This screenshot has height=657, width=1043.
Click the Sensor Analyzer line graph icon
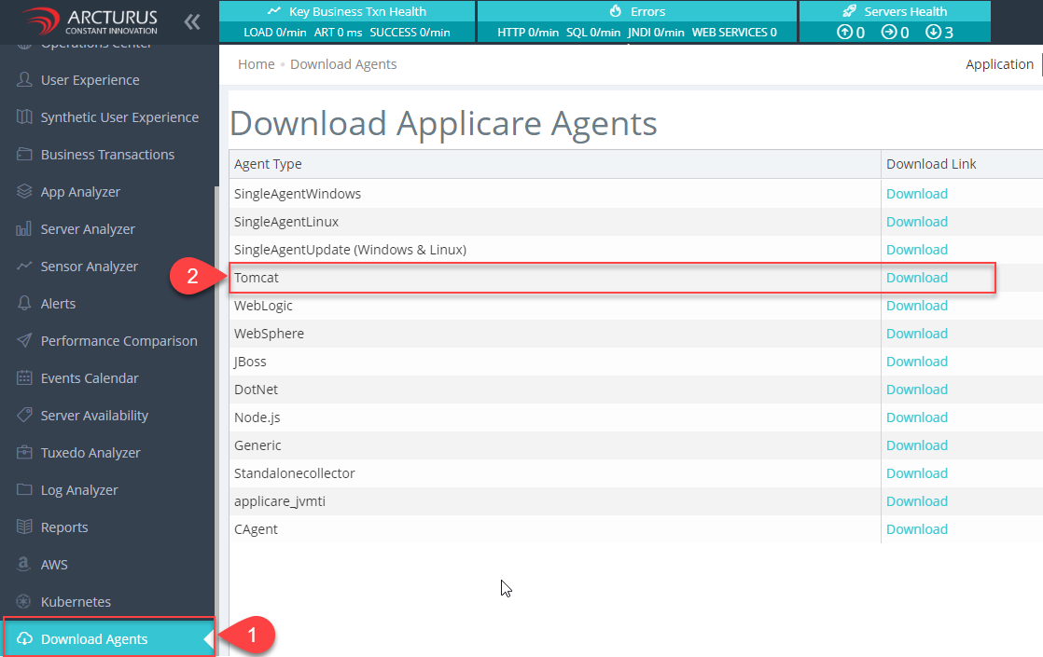click(x=24, y=266)
